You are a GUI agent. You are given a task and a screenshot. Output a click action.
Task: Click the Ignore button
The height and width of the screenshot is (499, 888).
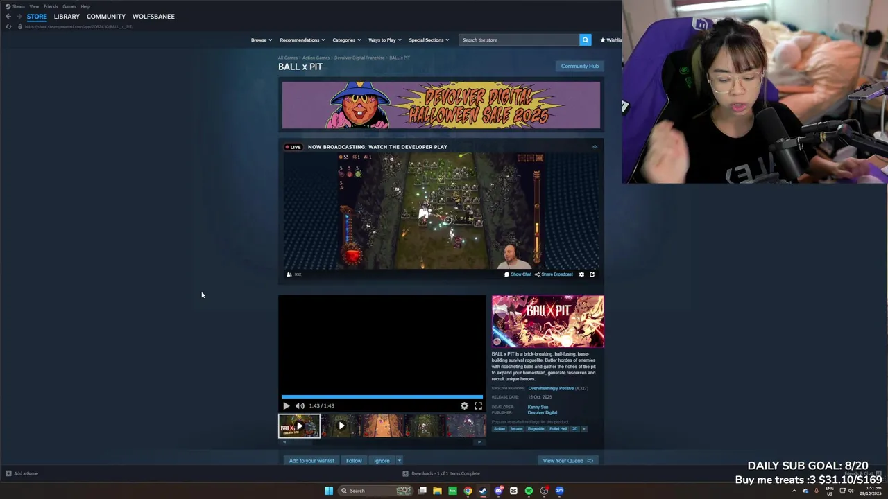click(x=382, y=460)
